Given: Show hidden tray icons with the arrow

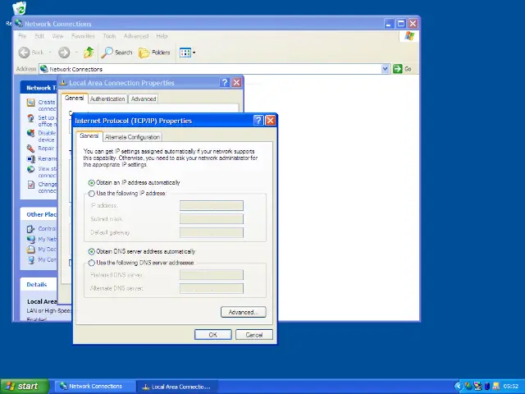Looking at the screenshot, I should [459, 386].
